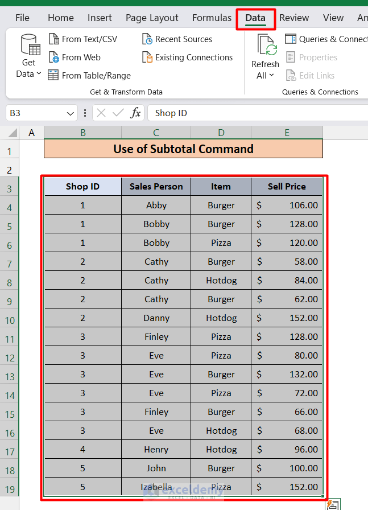The height and width of the screenshot is (510, 368).
Task: Expand the Get Data dropdown arrow
Action: click(x=39, y=74)
